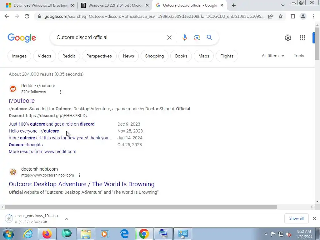This screenshot has height=240, width=320.
Task: Select the Maps filter chip
Action: click(204, 56)
